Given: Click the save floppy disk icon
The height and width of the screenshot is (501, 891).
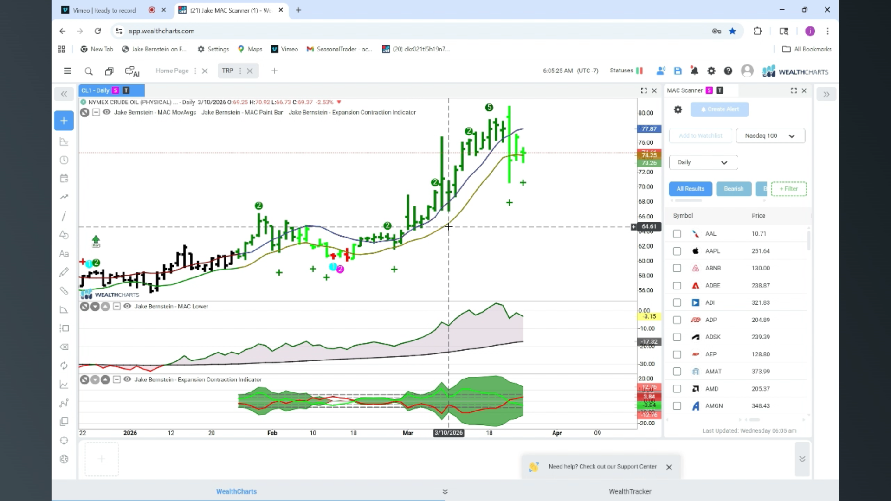Looking at the screenshot, I should pos(678,71).
